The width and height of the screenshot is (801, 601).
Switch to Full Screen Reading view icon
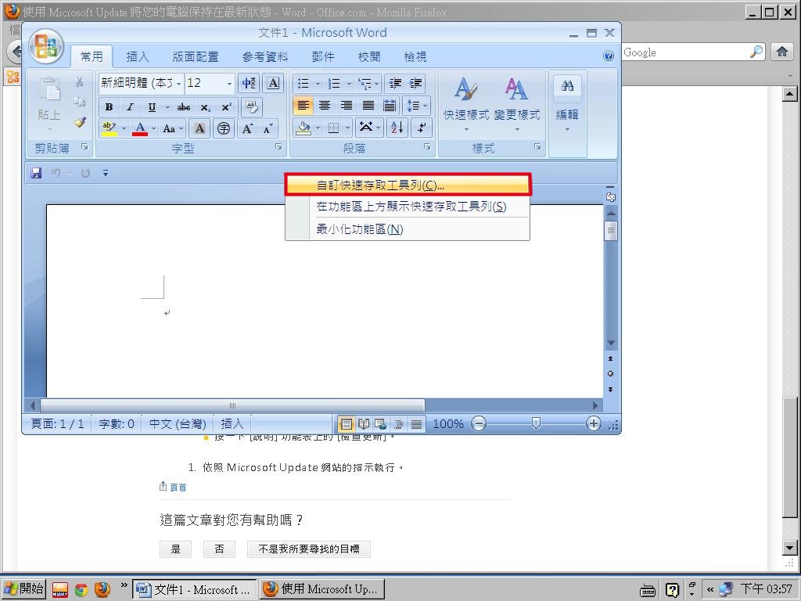tap(363, 423)
